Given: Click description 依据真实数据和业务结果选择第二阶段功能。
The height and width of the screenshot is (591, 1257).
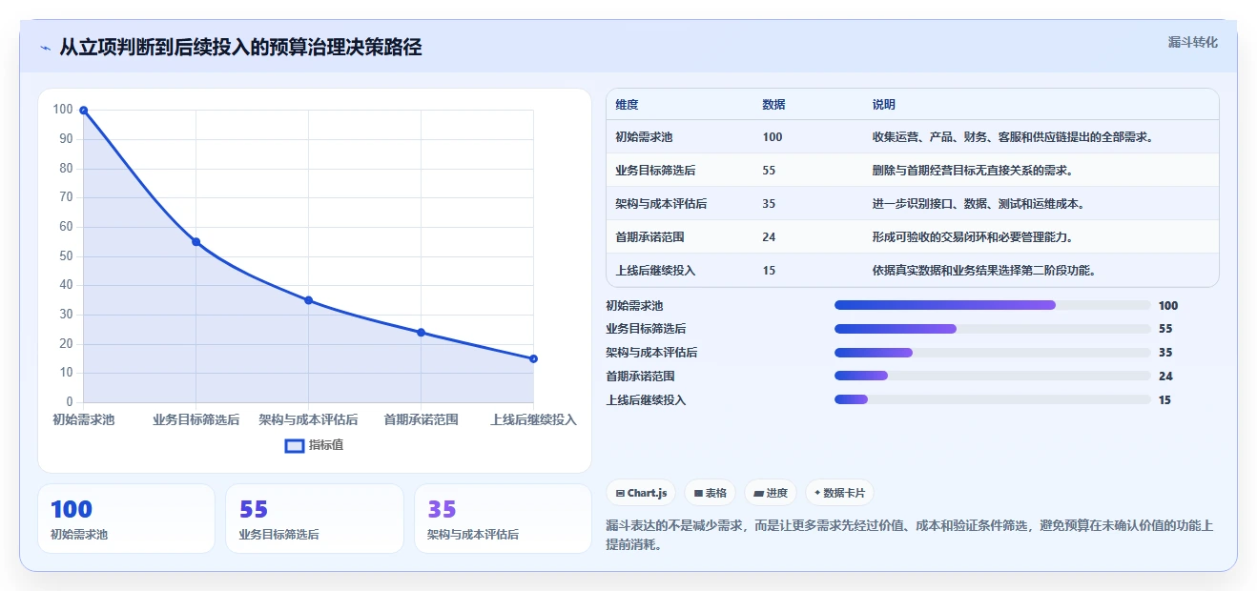Looking at the screenshot, I should [984, 271].
